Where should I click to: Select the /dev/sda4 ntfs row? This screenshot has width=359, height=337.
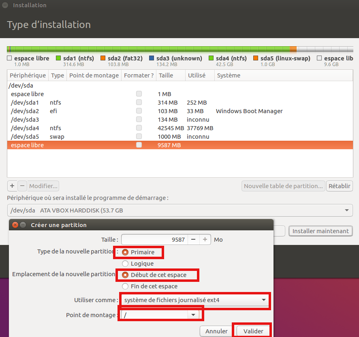coord(180,128)
